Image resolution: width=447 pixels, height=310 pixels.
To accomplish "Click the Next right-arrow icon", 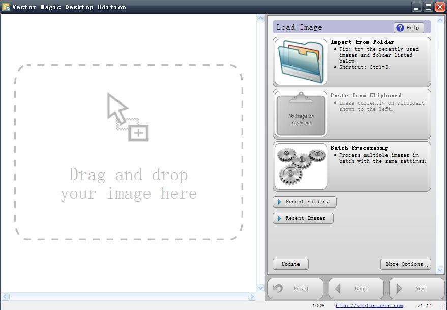I will pyautogui.click(x=399, y=288).
